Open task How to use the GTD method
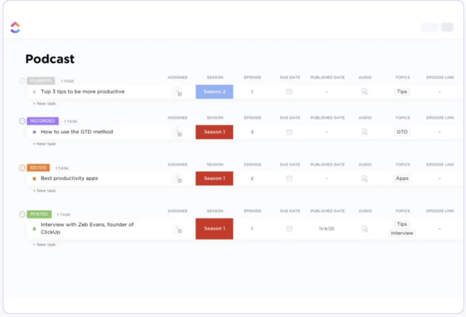Screen dimensions: 466x317 [76, 132]
